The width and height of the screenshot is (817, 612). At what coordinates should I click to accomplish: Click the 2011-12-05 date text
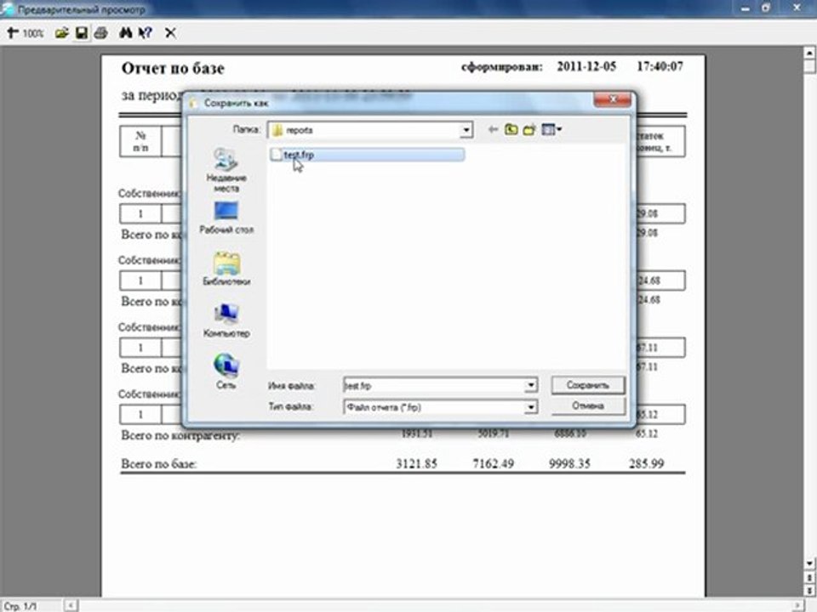coord(586,66)
